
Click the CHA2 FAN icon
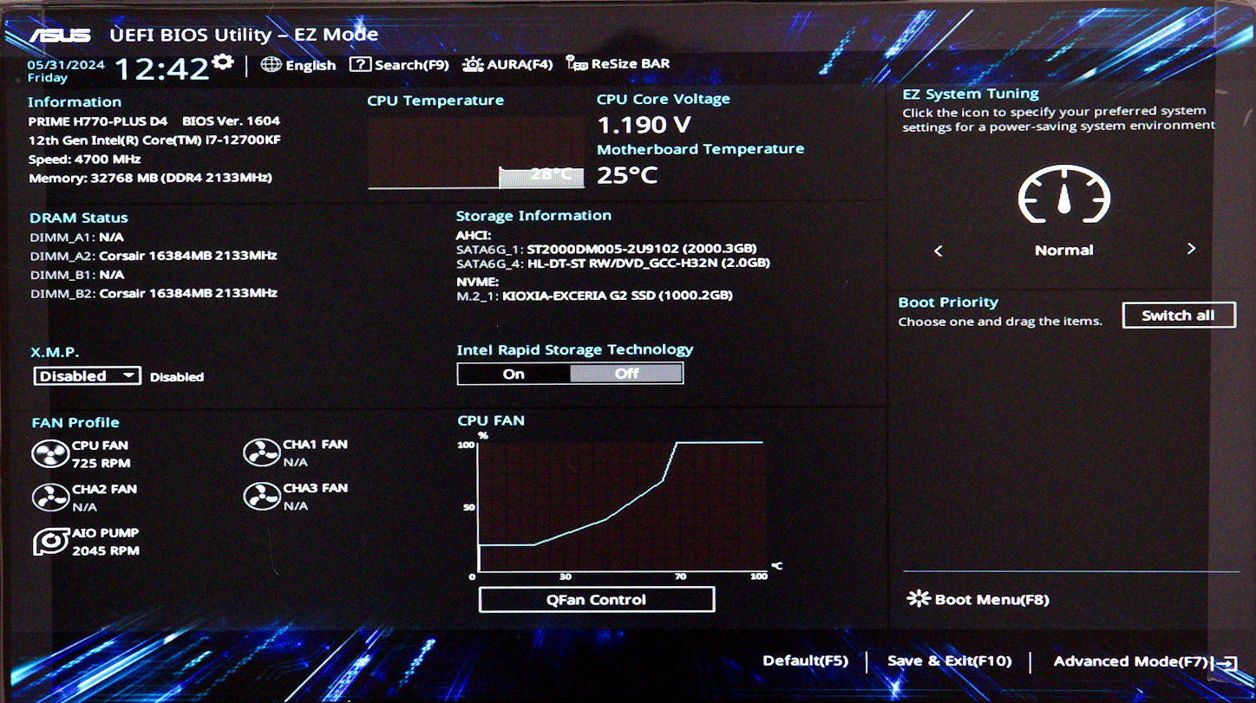pyautogui.click(x=49, y=498)
